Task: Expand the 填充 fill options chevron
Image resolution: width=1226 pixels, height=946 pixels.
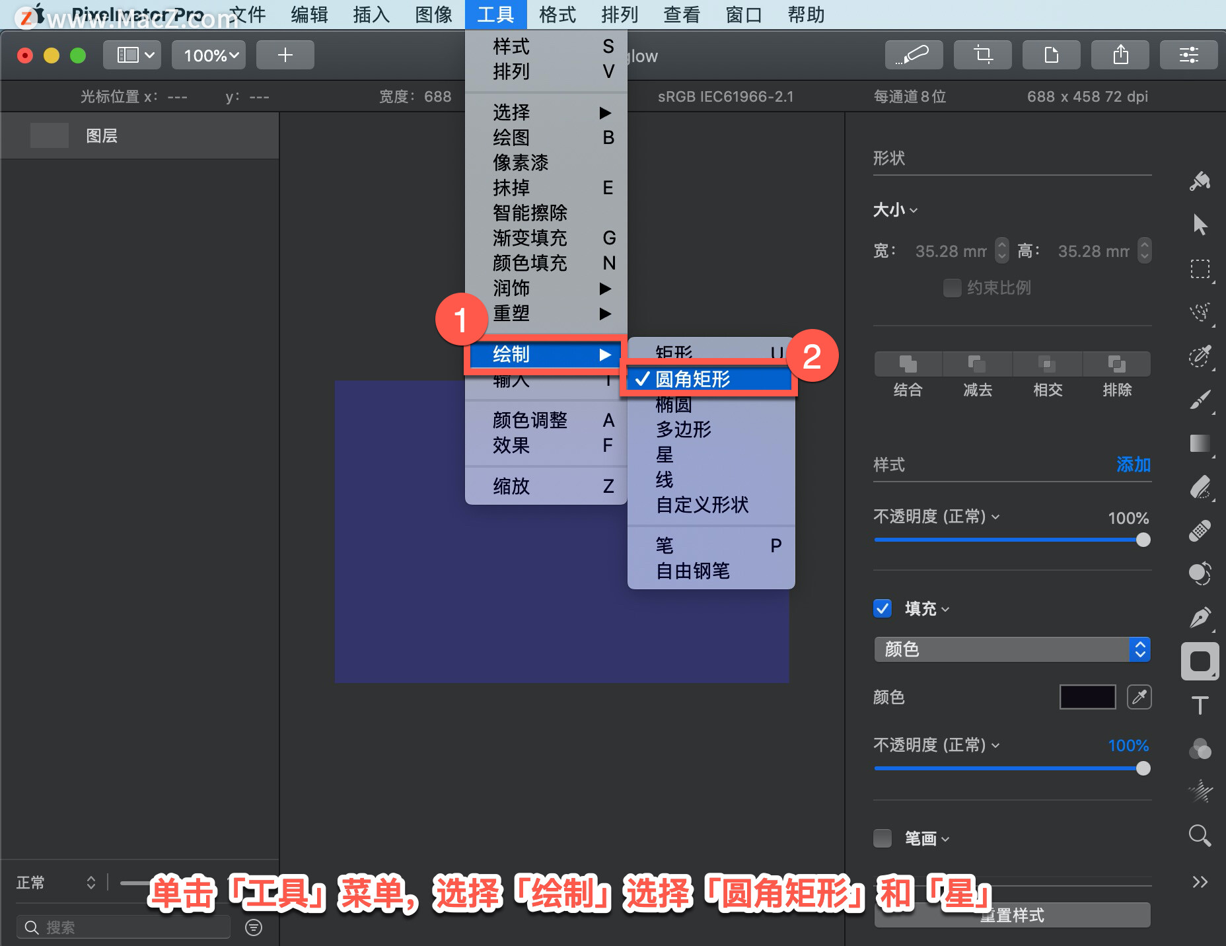Action: click(945, 609)
